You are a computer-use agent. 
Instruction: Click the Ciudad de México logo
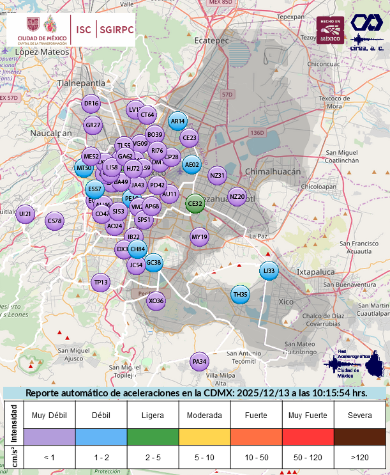[x=40, y=29]
